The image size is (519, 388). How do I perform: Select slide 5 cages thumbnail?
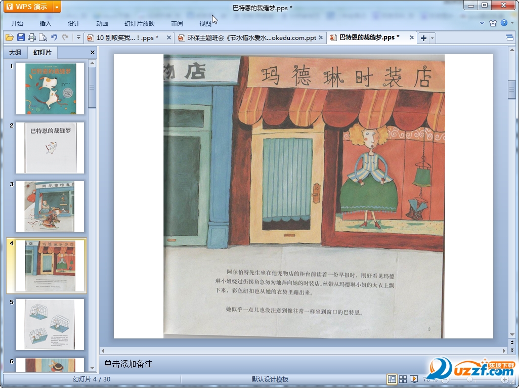click(x=50, y=324)
